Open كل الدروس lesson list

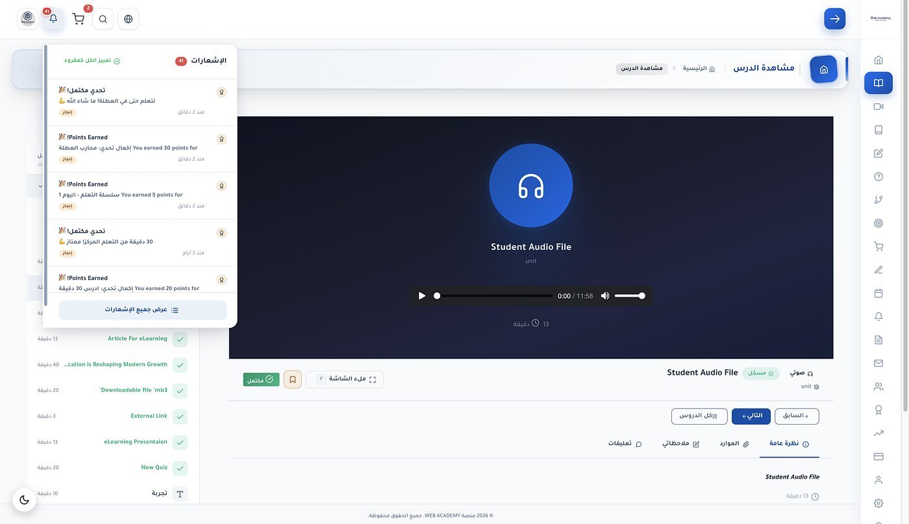pyautogui.click(x=699, y=416)
